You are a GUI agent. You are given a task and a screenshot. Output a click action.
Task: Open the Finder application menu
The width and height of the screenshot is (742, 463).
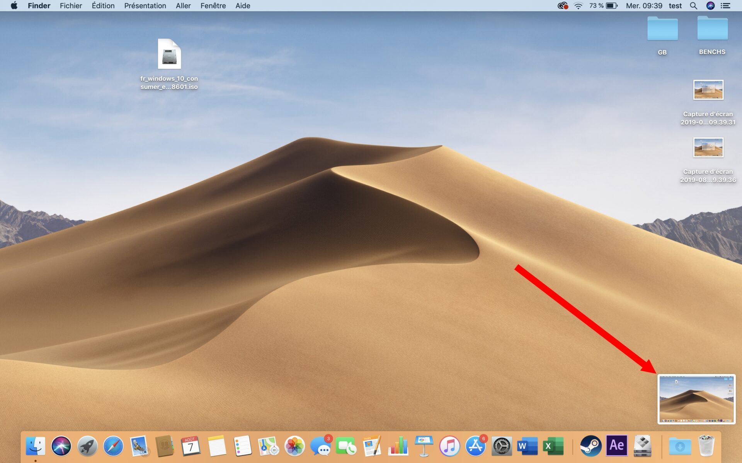pyautogui.click(x=39, y=6)
